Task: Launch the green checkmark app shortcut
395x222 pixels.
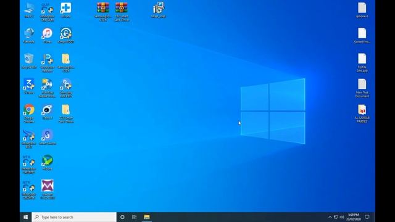Action: 48,163
